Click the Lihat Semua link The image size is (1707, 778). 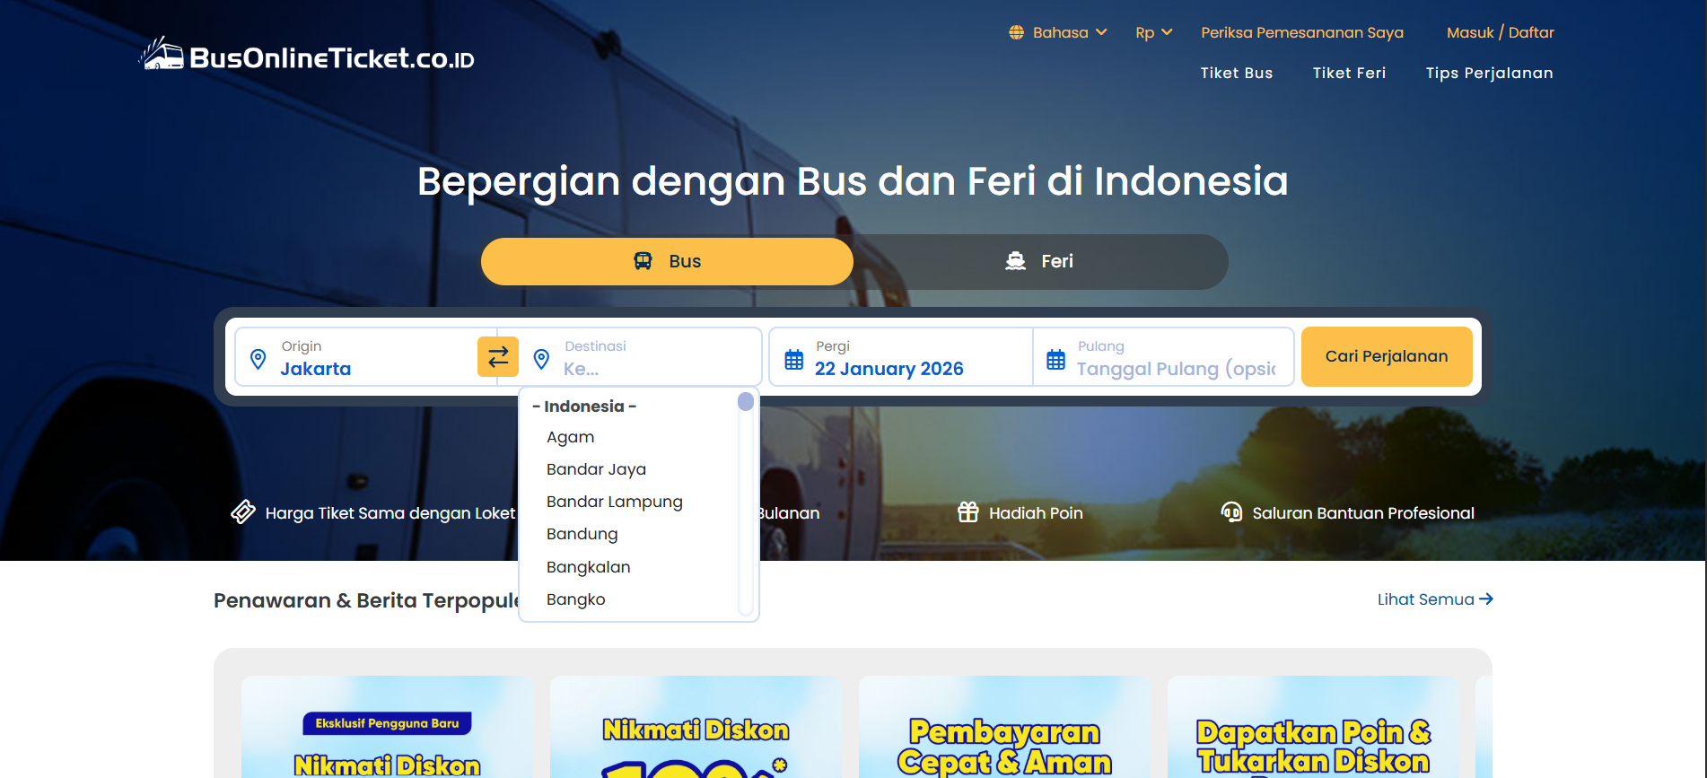(1435, 599)
